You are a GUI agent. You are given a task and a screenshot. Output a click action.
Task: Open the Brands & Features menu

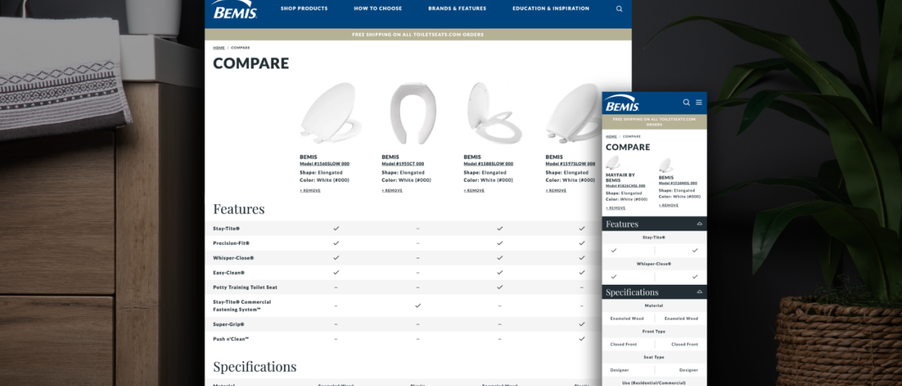coord(457,9)
